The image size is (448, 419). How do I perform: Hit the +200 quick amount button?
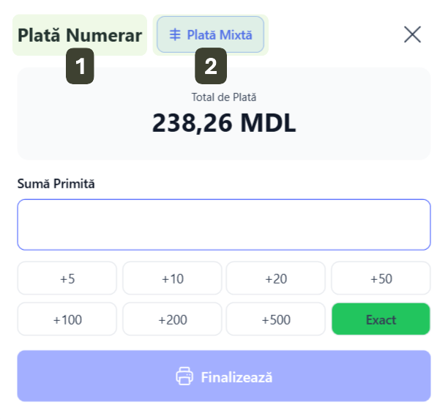(x=171, y=319)
